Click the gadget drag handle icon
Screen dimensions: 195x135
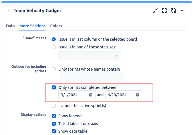[9, 11]
